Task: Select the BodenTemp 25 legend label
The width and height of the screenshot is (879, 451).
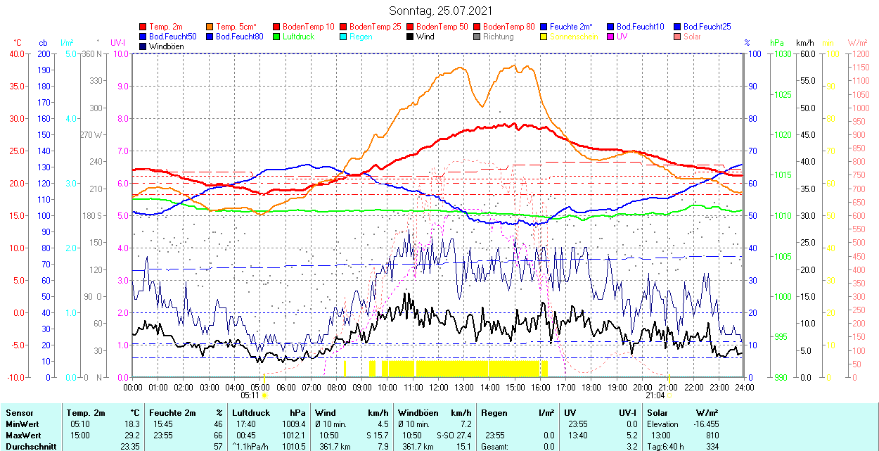Action: coord(376,27)
